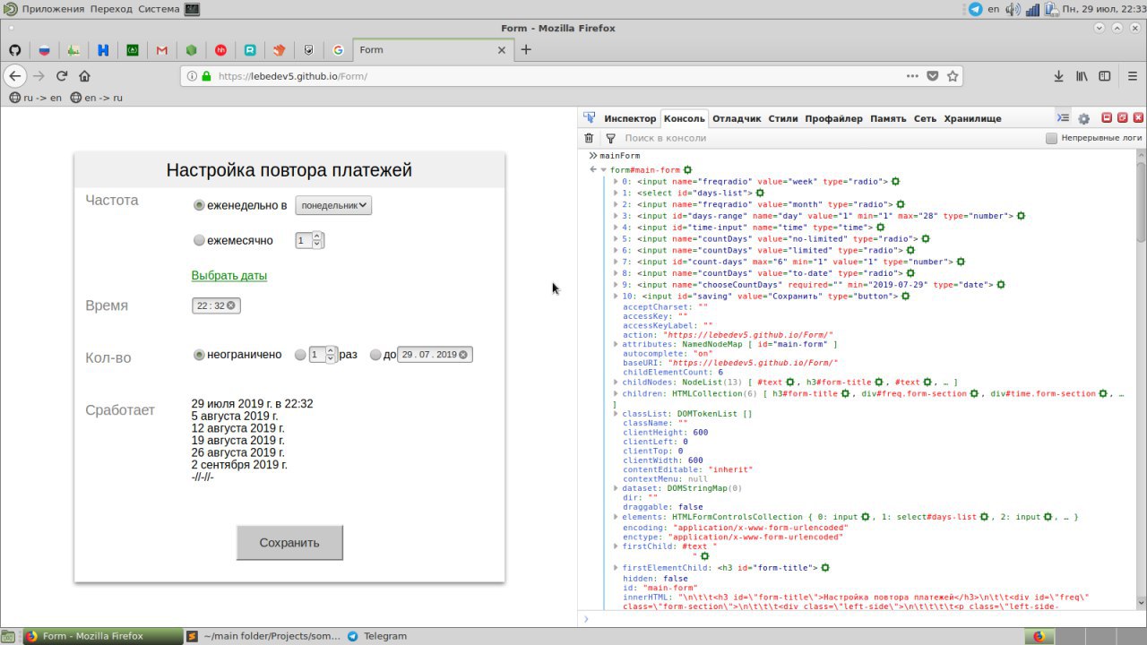Select the 'до' date radio button
The image size is (1147, 645).
point(375,355)
